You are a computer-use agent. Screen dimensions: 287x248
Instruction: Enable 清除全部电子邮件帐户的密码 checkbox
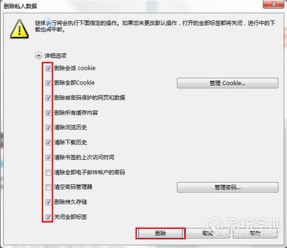(48, 173)
